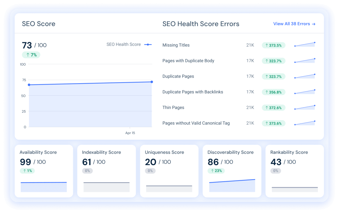338x213 pixels.
Task: Click the 356.8% badge for Duplicate Pages with Backlinks
Action: [273, 92]
